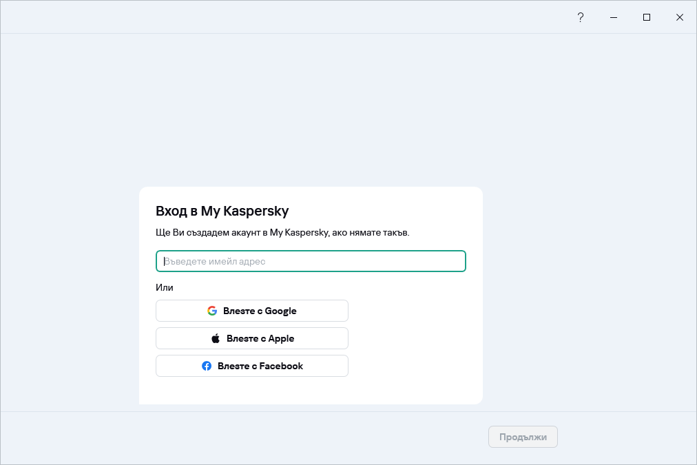Open help via the question mark icon
This screenshot has height=465, width=697.
tap(580, 17)
